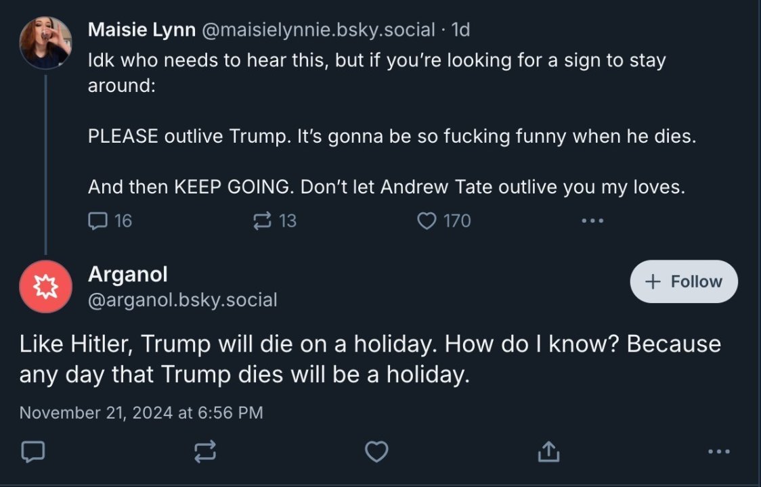Share Arganol's post via the share icon
The image size is (761, 487).
coord(548,451)
